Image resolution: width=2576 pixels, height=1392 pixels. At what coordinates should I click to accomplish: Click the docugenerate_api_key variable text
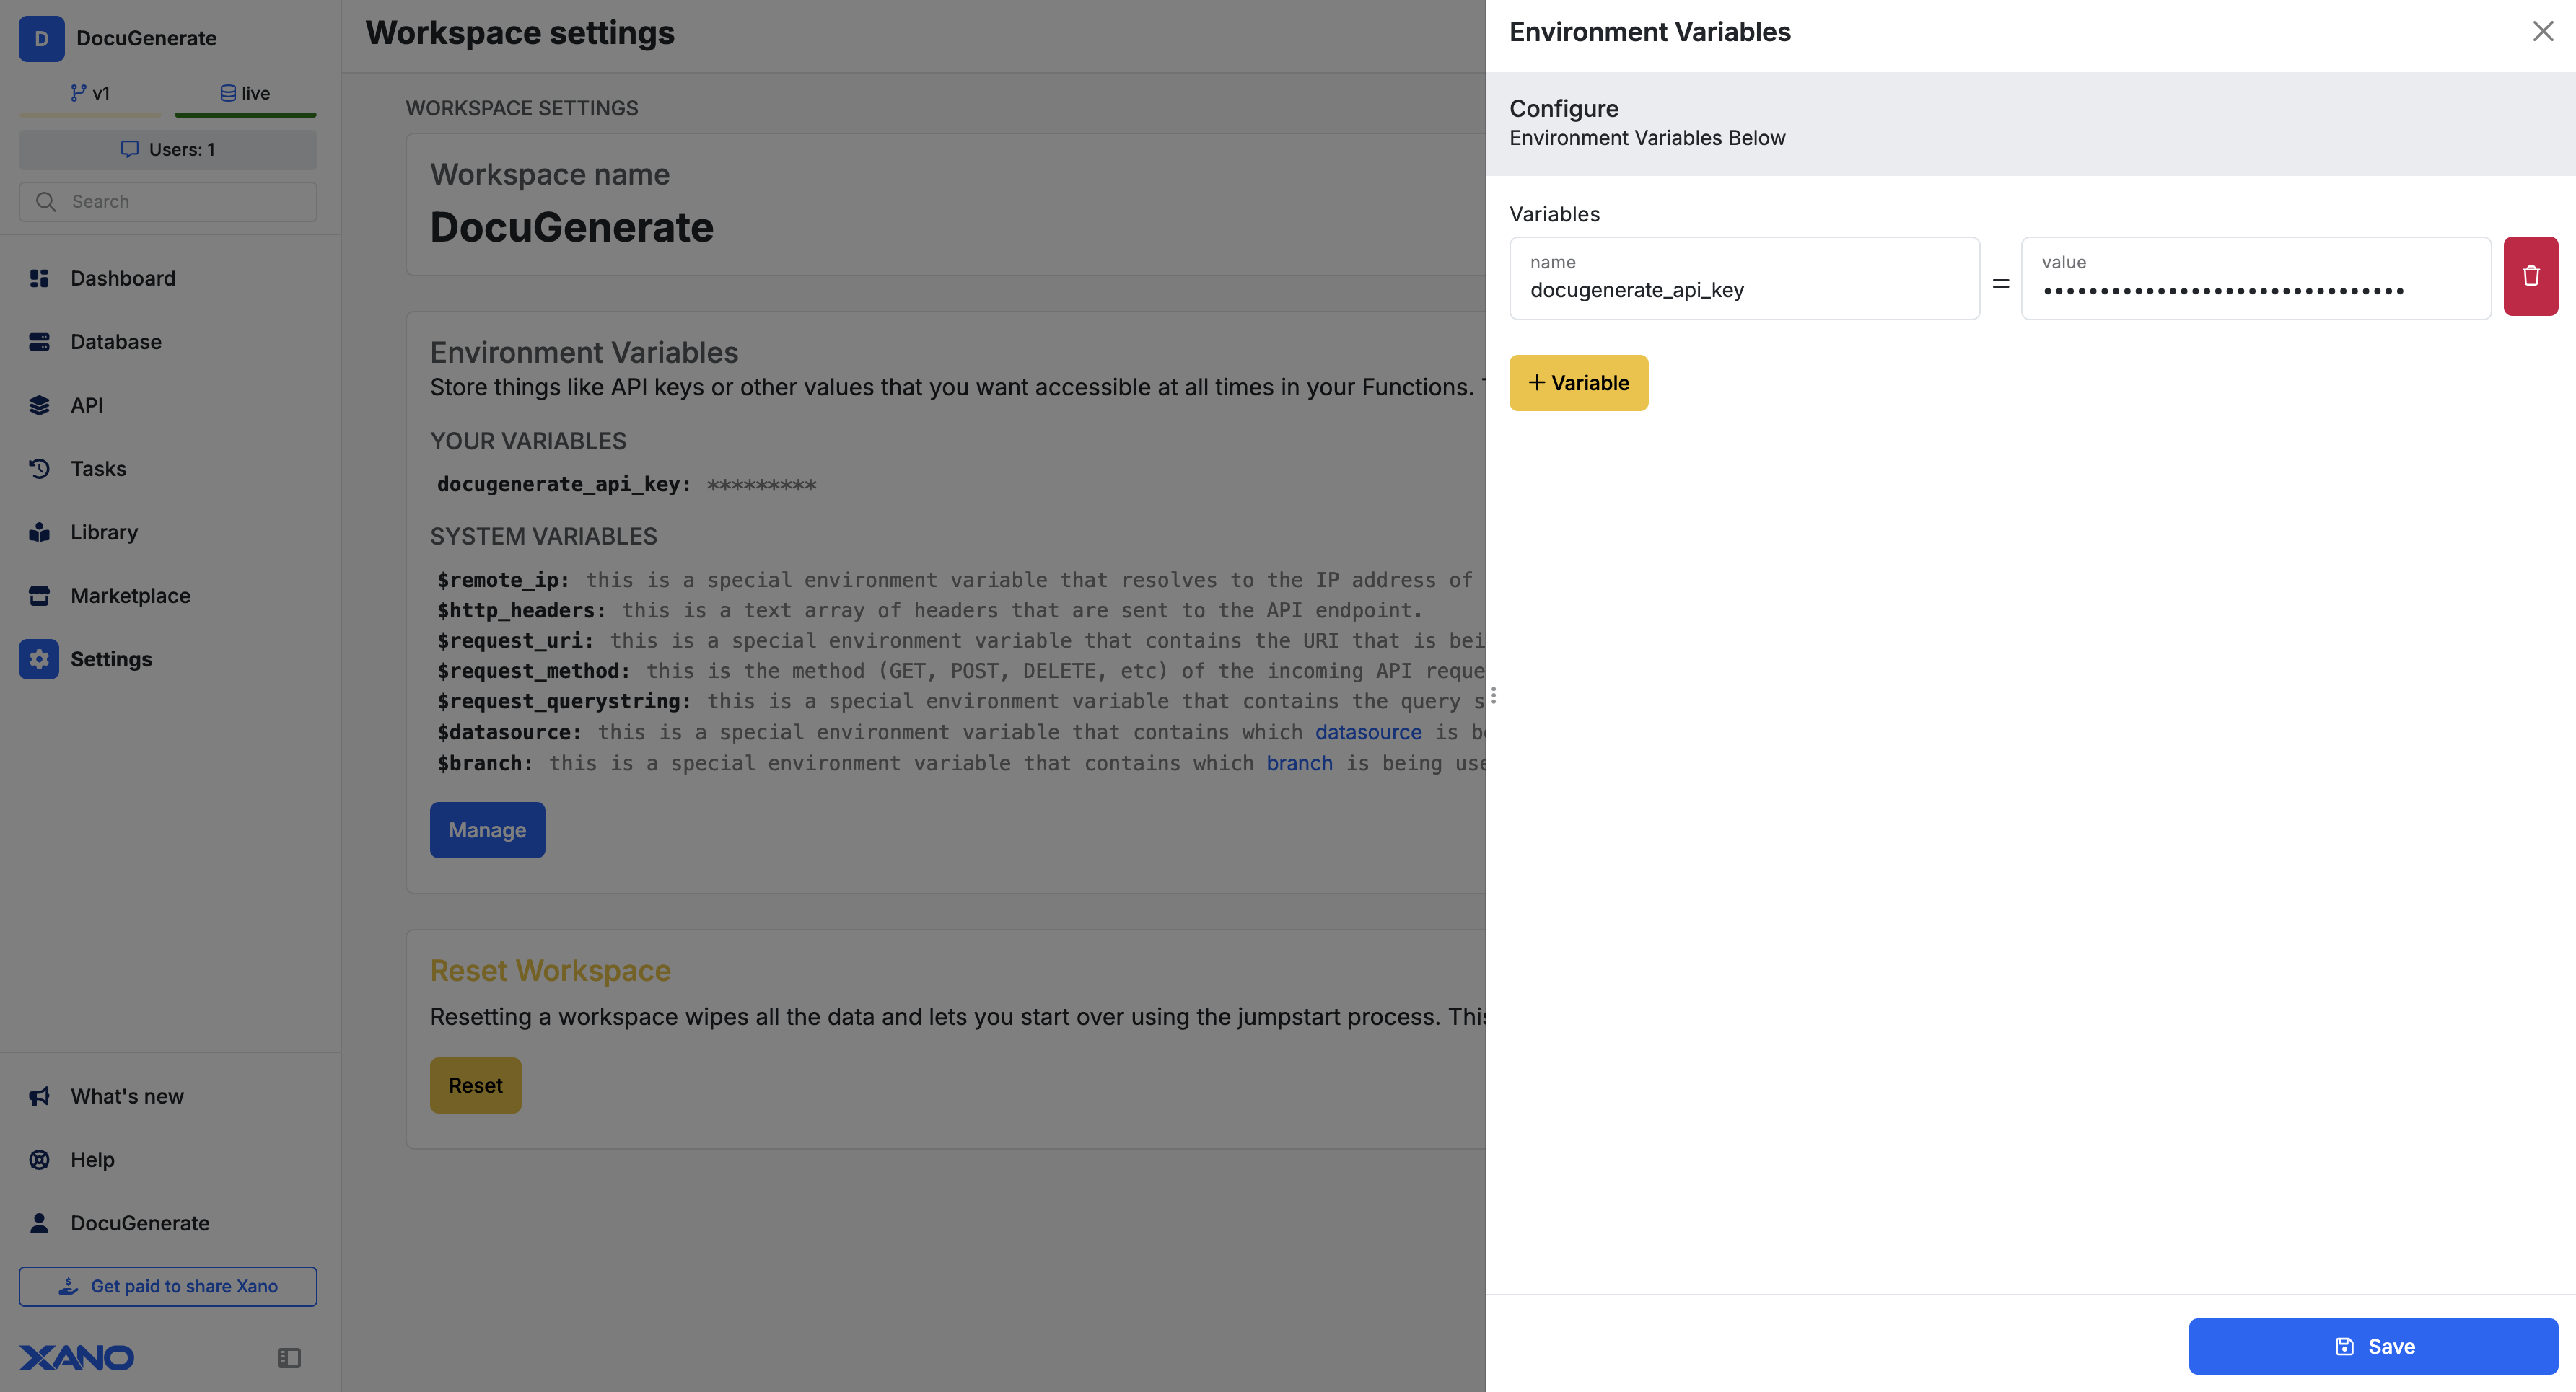tap(563, 484)
